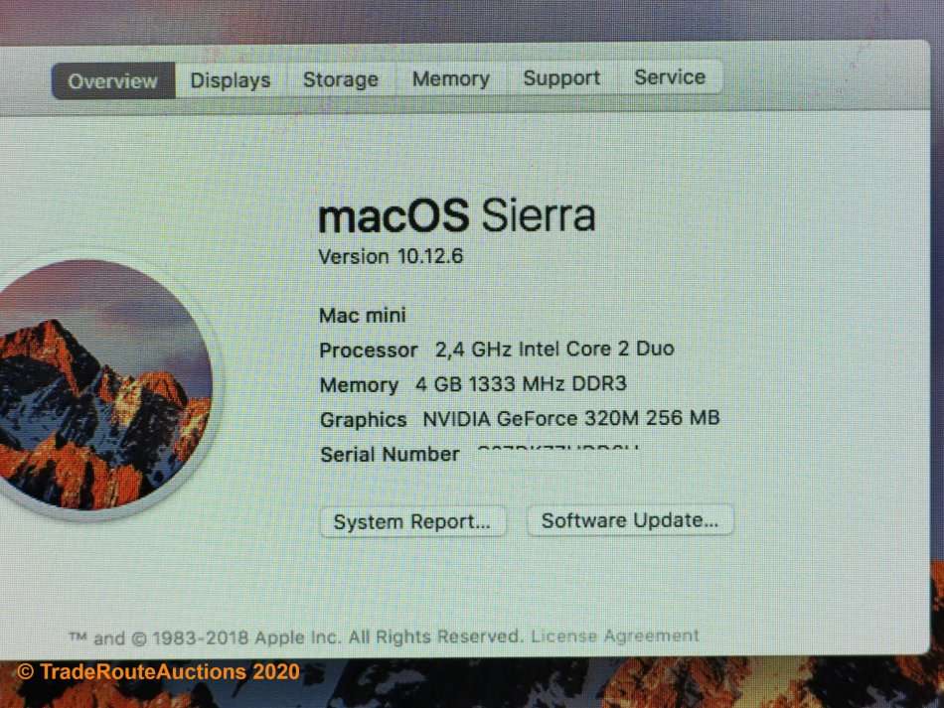944x708 pixels.
Task: Open the Storage tab
Action: tap(341, 79)
